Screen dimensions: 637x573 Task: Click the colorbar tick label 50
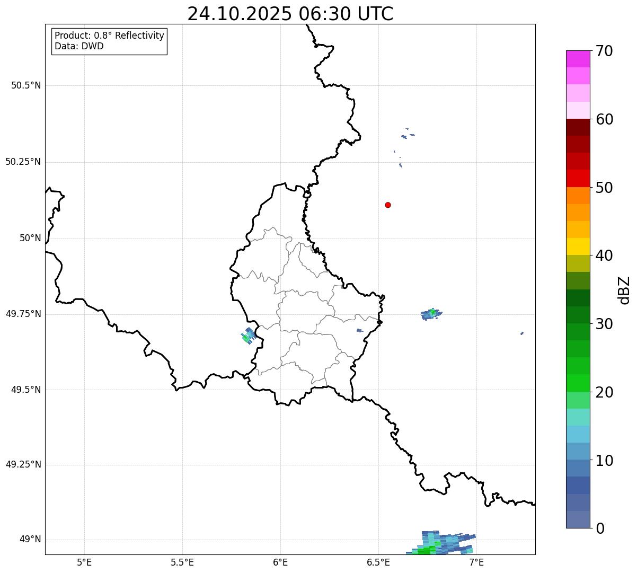[x=604, y=188]
